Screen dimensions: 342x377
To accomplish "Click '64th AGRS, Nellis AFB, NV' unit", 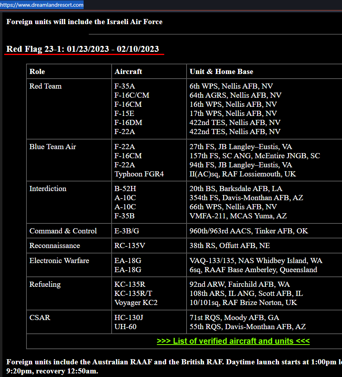I will (235, 95).
